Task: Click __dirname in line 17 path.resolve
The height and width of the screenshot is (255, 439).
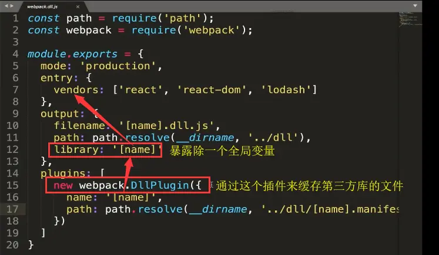Action: tap(218, 209)
